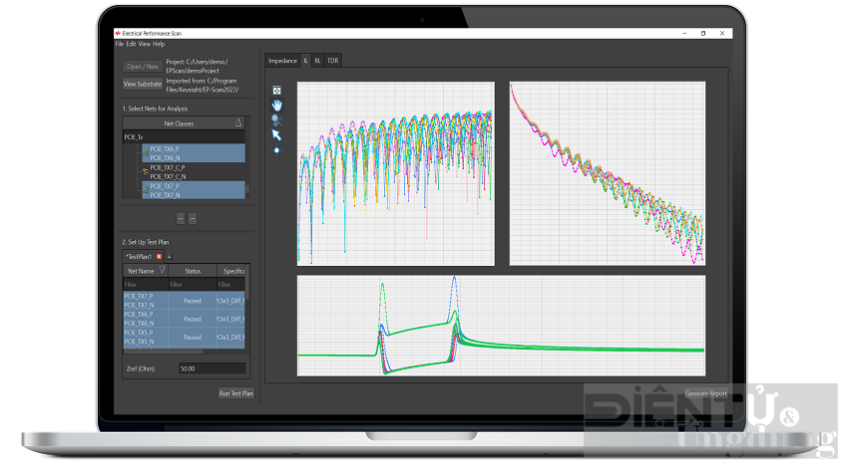The image size is (848, 469).
Task: Click the Open / New button
Action: pos(143,67)
